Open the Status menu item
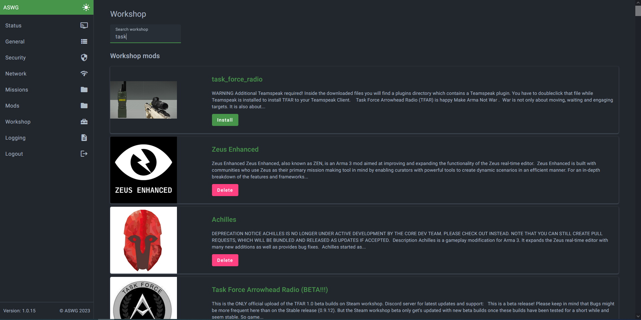This screenshot has width=641, height=320. click(x=47, y=25)
